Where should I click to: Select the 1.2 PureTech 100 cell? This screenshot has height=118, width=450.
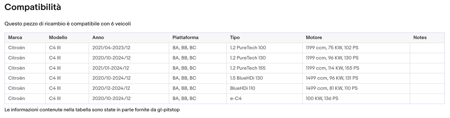pos(264,48)
